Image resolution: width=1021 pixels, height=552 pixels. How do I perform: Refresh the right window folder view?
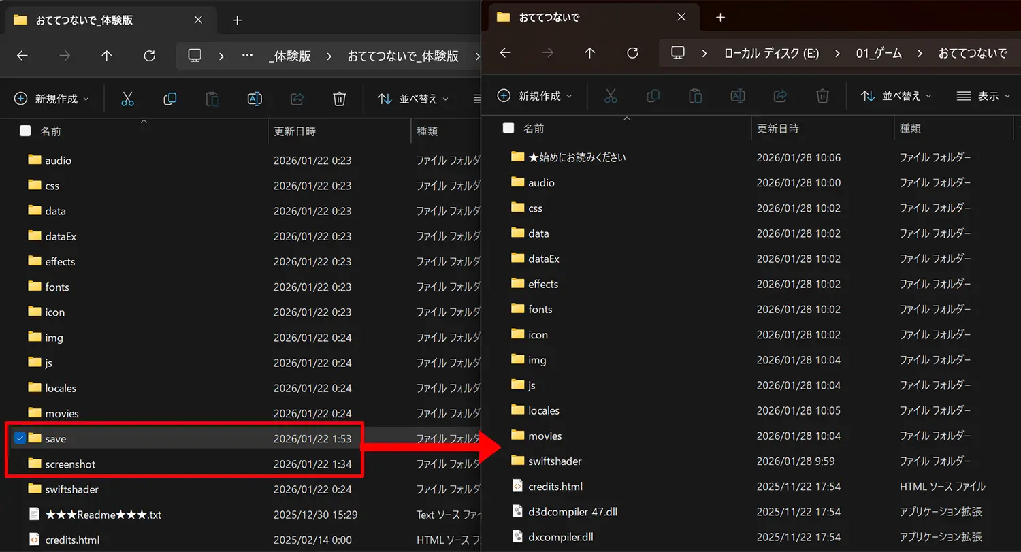(x=632, y=53)
